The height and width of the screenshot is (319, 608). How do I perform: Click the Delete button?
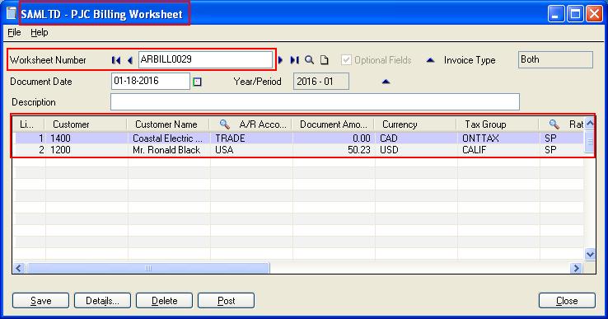click(165, 301)
